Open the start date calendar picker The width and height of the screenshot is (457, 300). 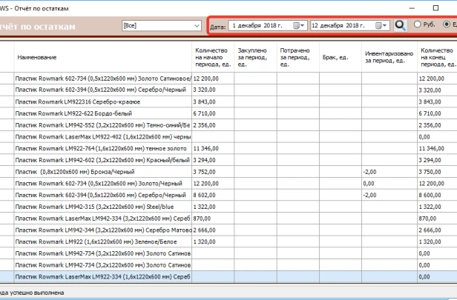pyautogui.click(x=300, y=26)
